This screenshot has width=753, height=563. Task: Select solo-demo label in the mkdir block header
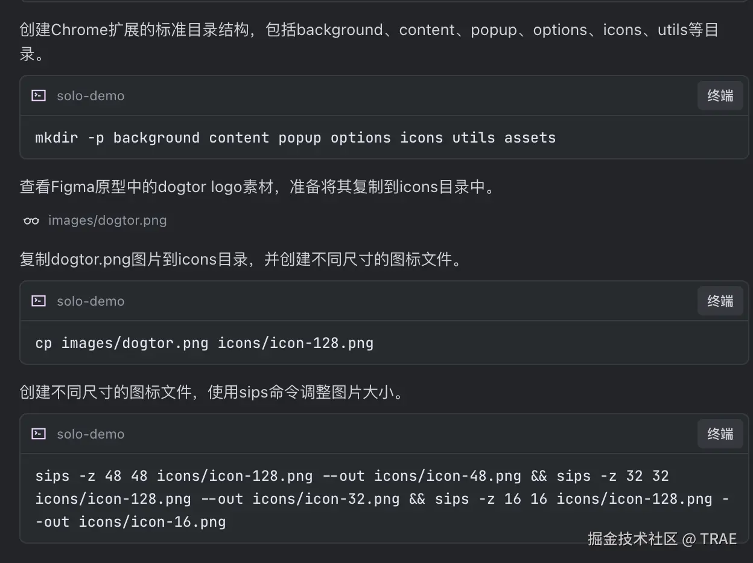click(91, 95)
